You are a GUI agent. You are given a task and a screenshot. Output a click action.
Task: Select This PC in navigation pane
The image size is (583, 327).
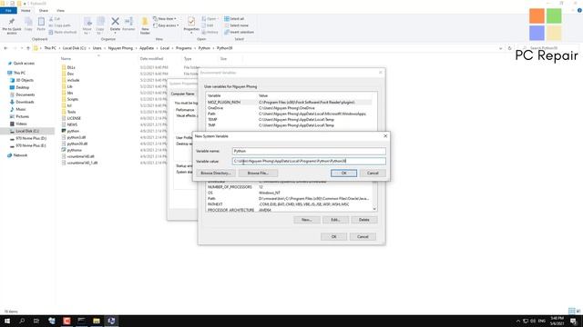coord(19,73)
